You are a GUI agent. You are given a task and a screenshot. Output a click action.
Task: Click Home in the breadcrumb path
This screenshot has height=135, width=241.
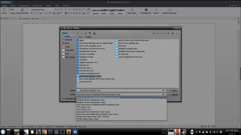pos(80,37)
